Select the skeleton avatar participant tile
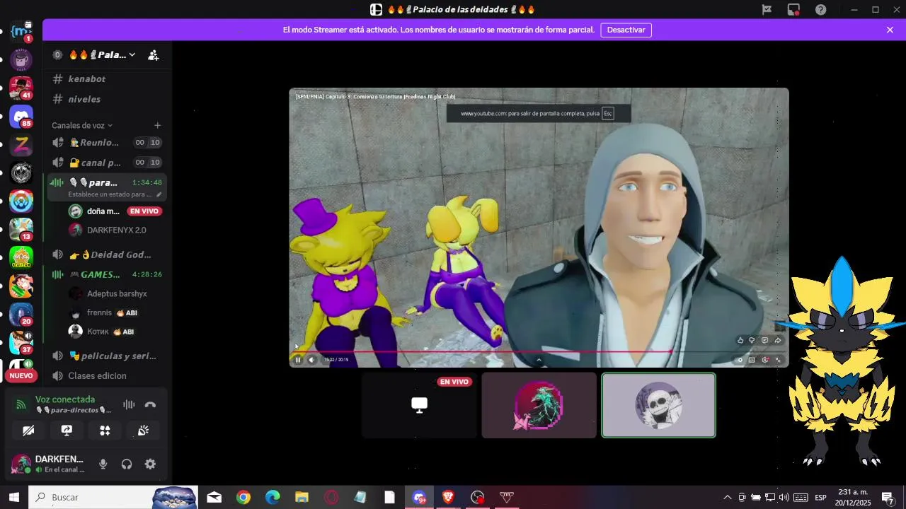The height and width of the screenshot is (509, 906). [x=658, y=405]
